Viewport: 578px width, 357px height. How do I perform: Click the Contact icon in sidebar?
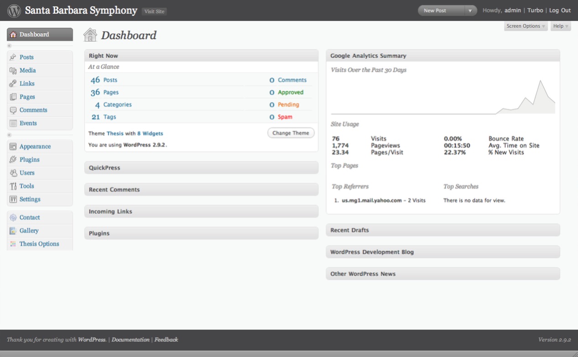13,218
